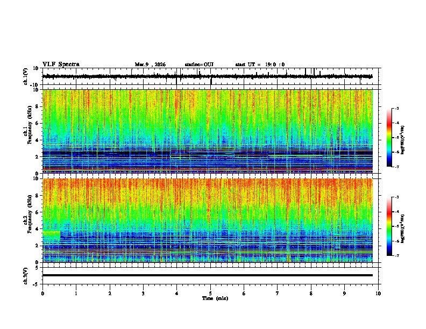The width and height of the screenshot is (426, 329).
Task: Click the "-7" tick on ch.2 colorbar
Action: point(397,256)
